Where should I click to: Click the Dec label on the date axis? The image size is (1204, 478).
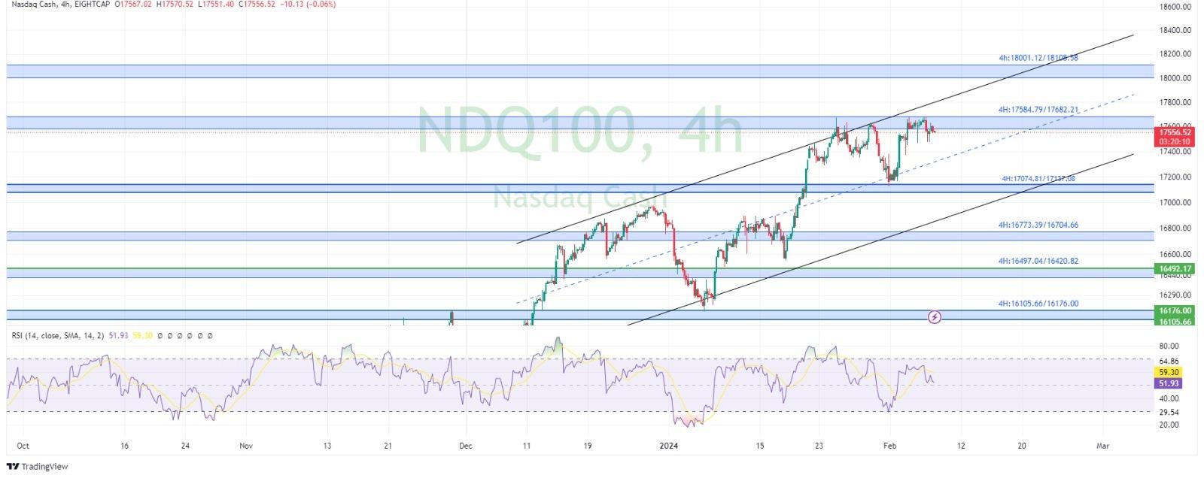tap(465, 446)
